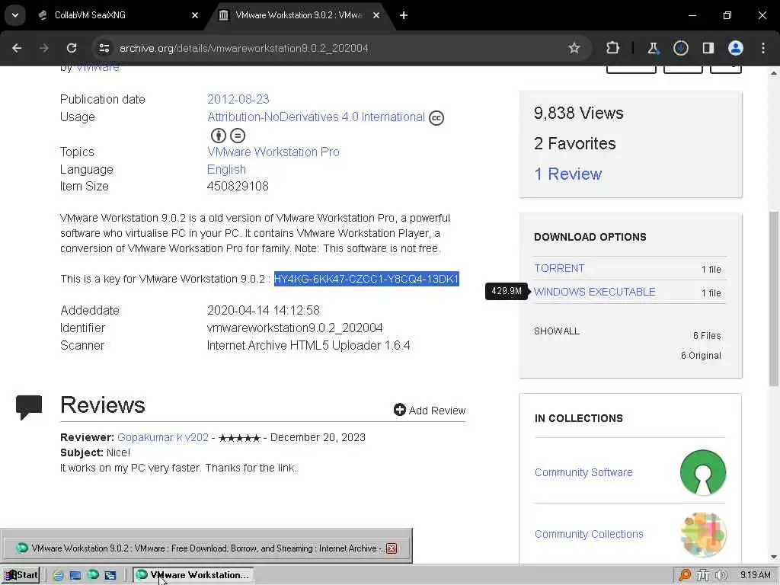Click the page vertical scrollbar thumb
Viewport: 780px width, 585px height.
(x=773, y=299)
